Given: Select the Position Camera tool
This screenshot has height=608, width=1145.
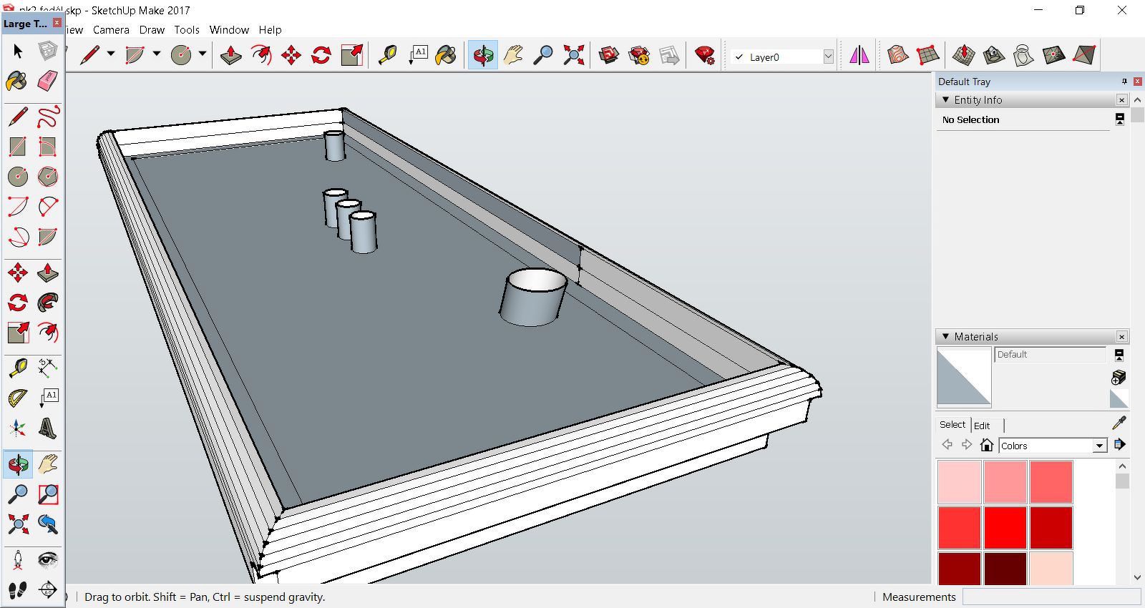Looking at the screenshot, I should coord(18,559).
